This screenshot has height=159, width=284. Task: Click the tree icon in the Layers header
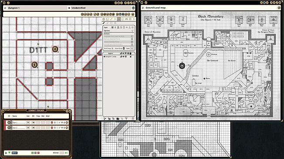click(128, 53)
